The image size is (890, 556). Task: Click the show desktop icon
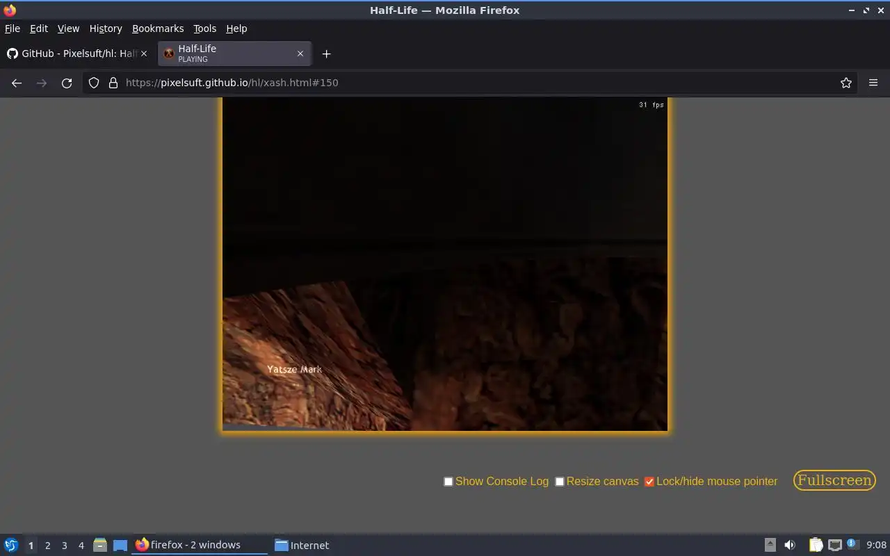tap(120, 545)
